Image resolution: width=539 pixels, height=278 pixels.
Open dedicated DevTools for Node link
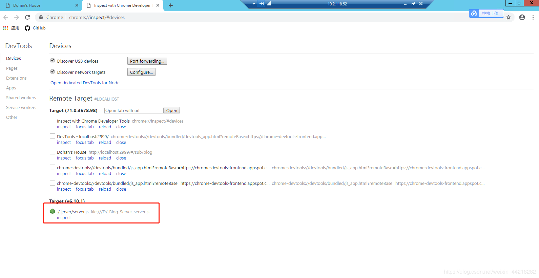click(x=85, y=83)
